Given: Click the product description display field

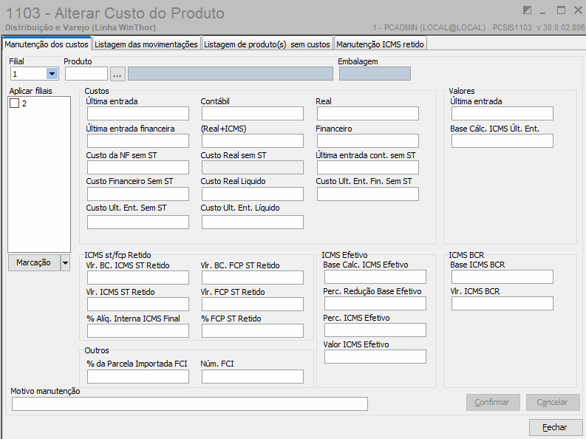Looking at the screenshot, I should tap(231, 74).
